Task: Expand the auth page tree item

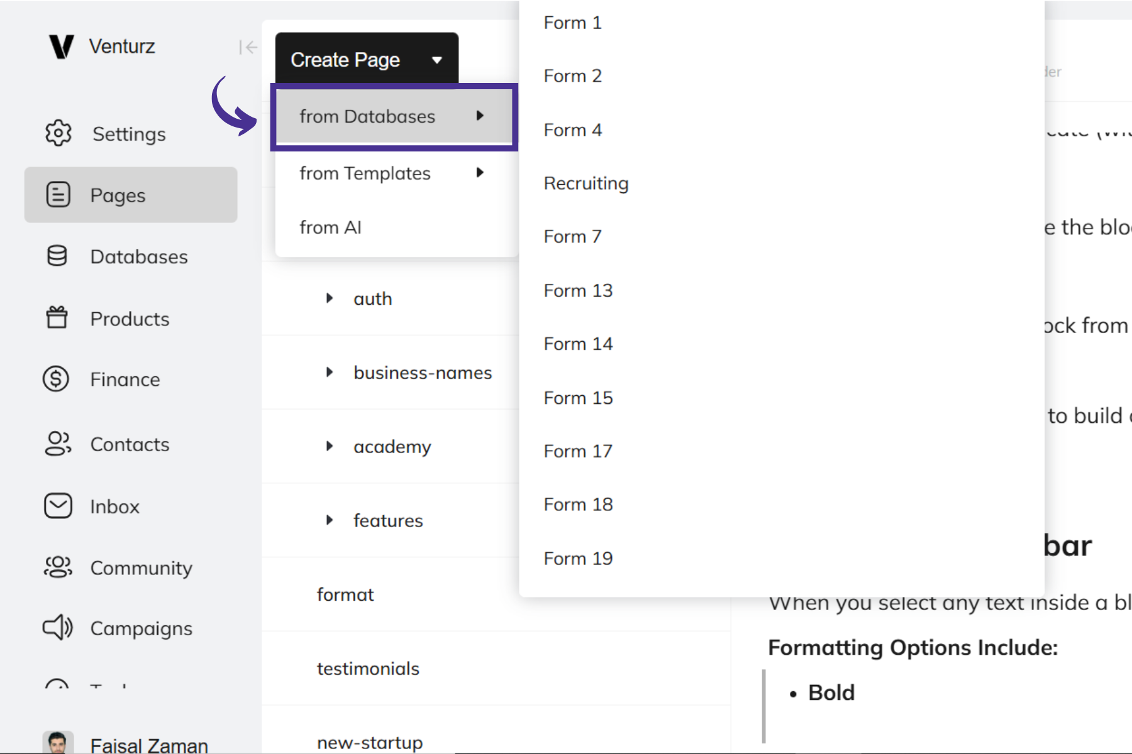Action: click(x=330, y=298)
